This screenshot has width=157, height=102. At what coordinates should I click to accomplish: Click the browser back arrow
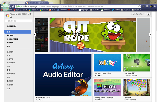click(2, 6)
